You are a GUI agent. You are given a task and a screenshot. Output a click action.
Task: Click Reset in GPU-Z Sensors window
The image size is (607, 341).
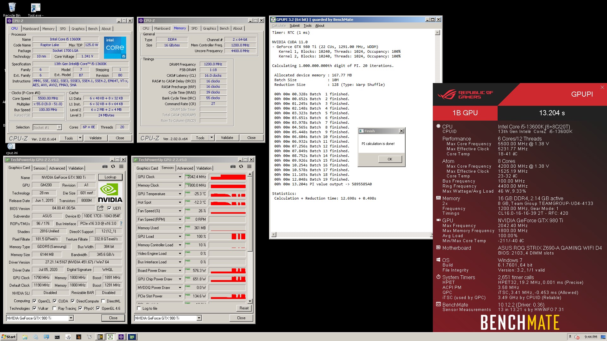pyautogui.click(x=244, y=308)
